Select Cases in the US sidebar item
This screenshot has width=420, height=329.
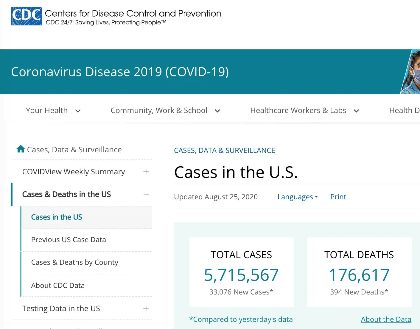[57, 217]
